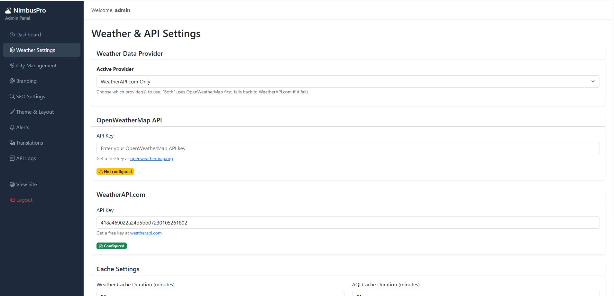Click the WeatherAPI.com API key field
The image size is (614, 296).
coord(347,223)
